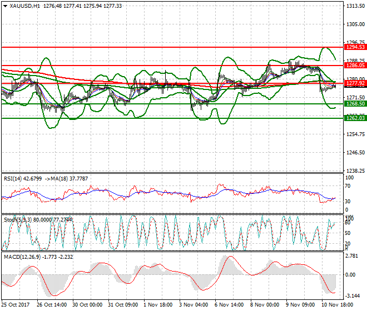Click the red 1294.53 price level label

[355, 47]
